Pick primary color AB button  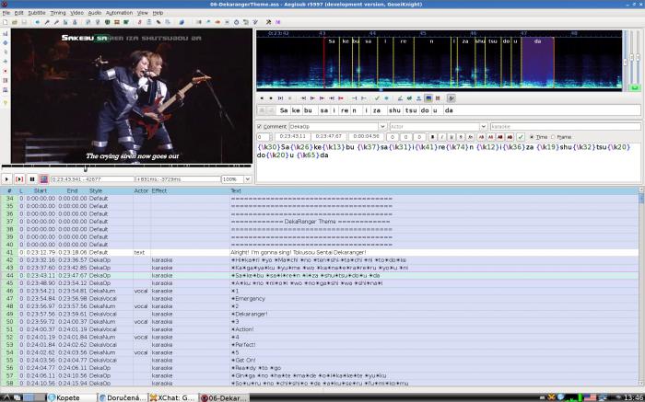(x=481, y=137)
